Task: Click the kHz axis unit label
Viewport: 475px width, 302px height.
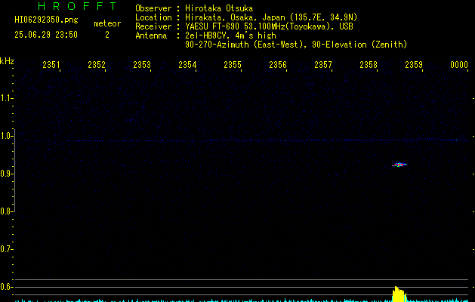Action: click(x=7, y=61)
